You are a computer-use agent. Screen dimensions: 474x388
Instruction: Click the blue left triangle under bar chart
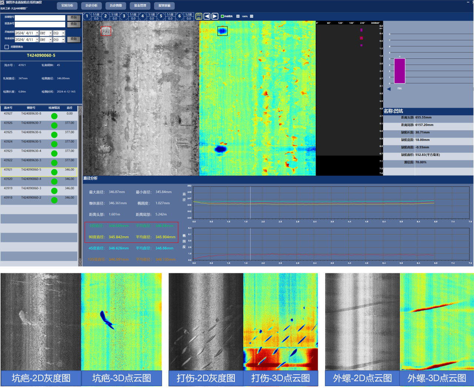coord(389,89)
